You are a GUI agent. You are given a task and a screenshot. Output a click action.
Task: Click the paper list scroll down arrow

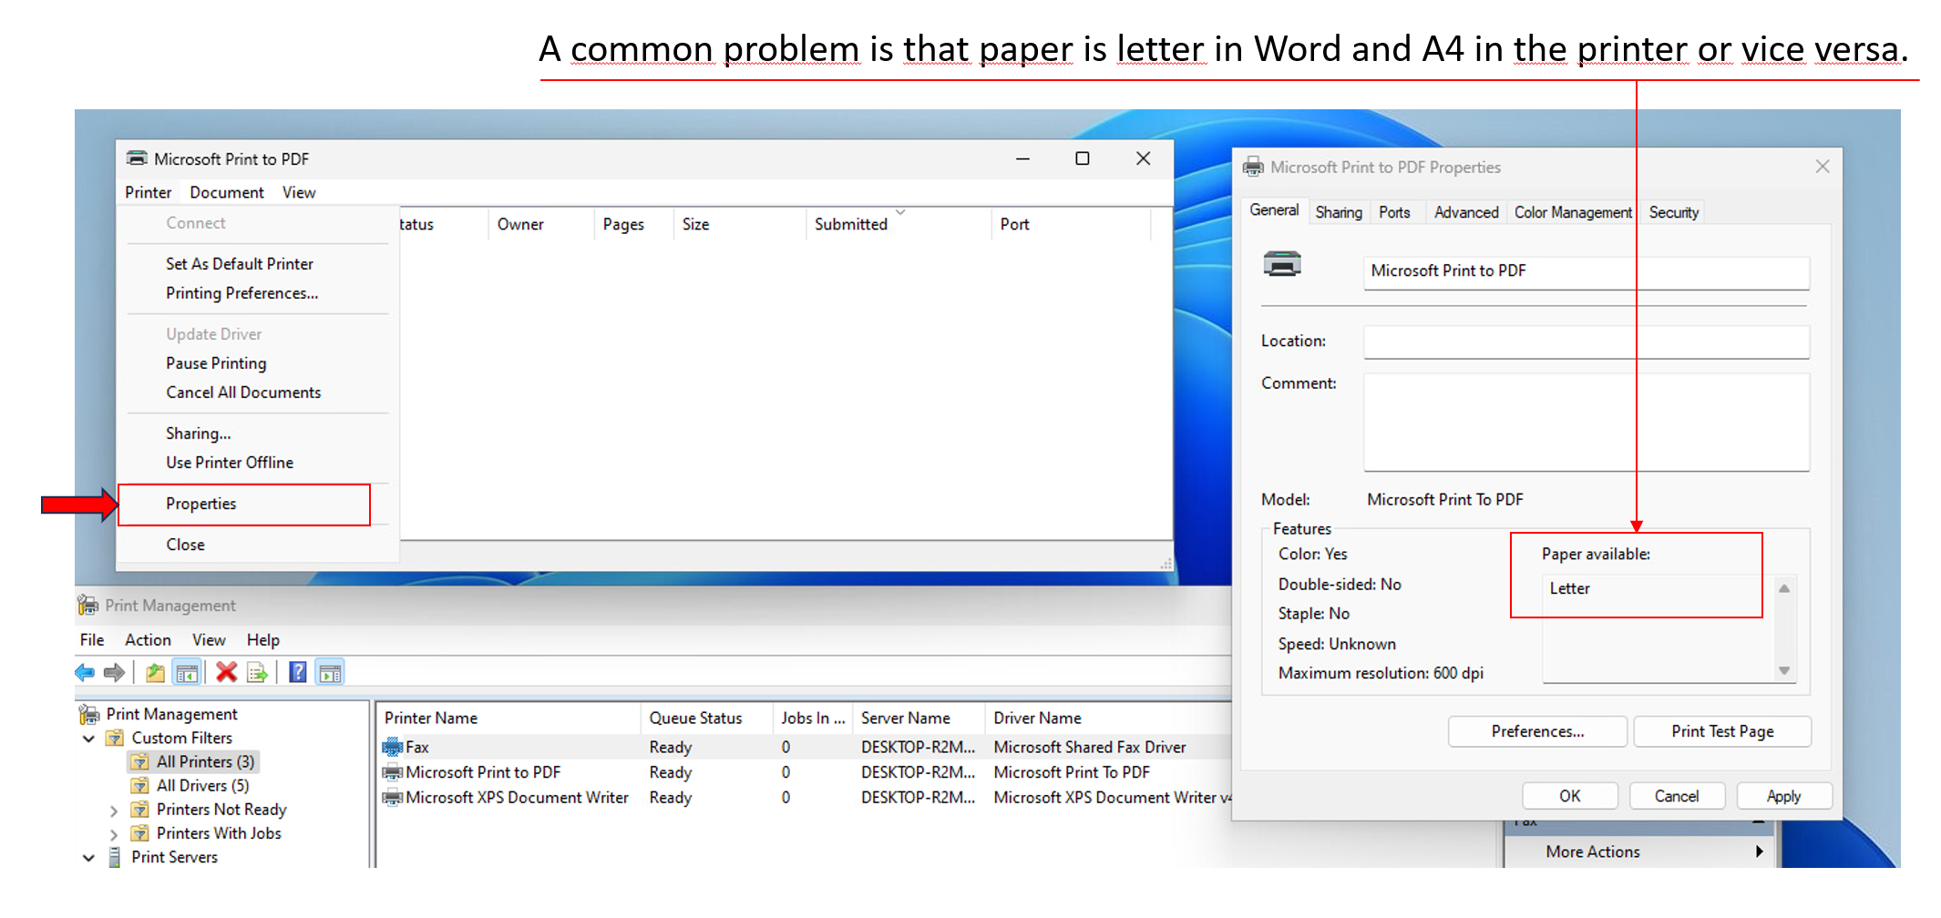[x=1784, y=671]
